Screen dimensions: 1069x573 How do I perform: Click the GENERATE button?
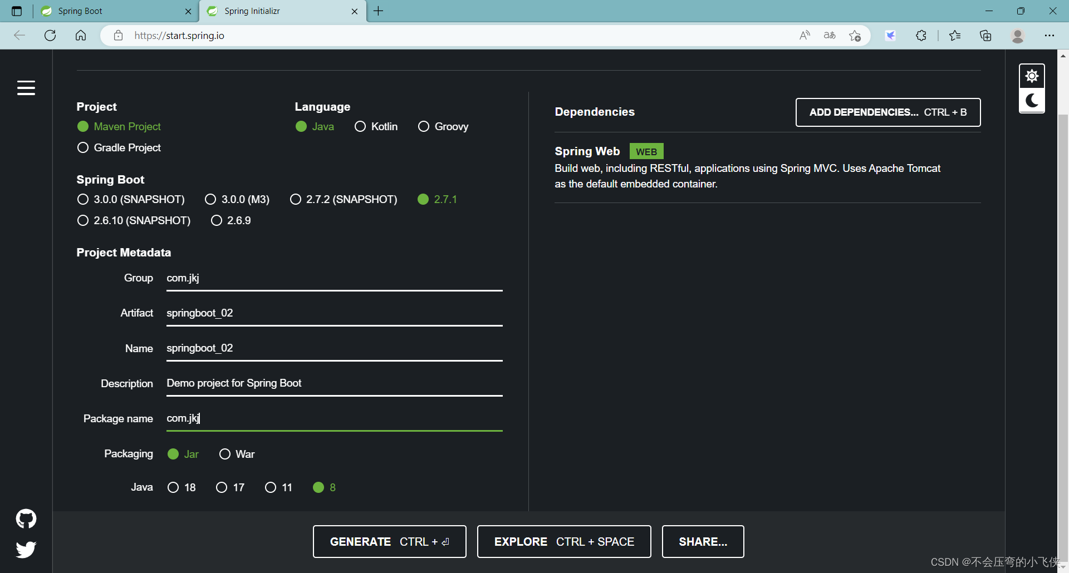(x=390, y=542)
